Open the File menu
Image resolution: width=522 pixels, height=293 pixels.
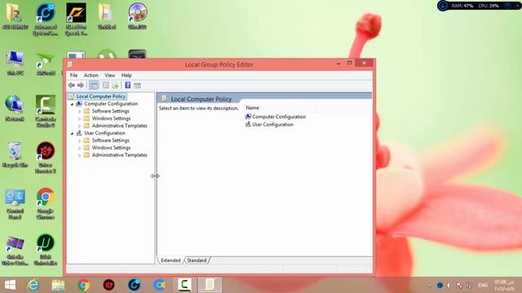pyautogui.click(x=73, y=75)
